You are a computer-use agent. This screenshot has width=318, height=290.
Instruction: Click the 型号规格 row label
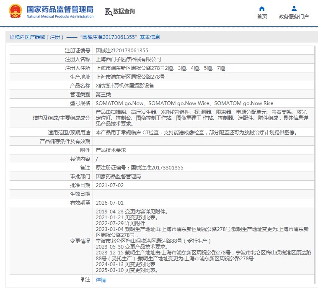[80, 103]
